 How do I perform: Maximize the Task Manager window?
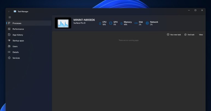click(195, 10)
